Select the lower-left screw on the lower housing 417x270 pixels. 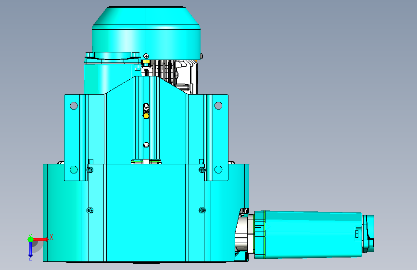tap(90, 210)
